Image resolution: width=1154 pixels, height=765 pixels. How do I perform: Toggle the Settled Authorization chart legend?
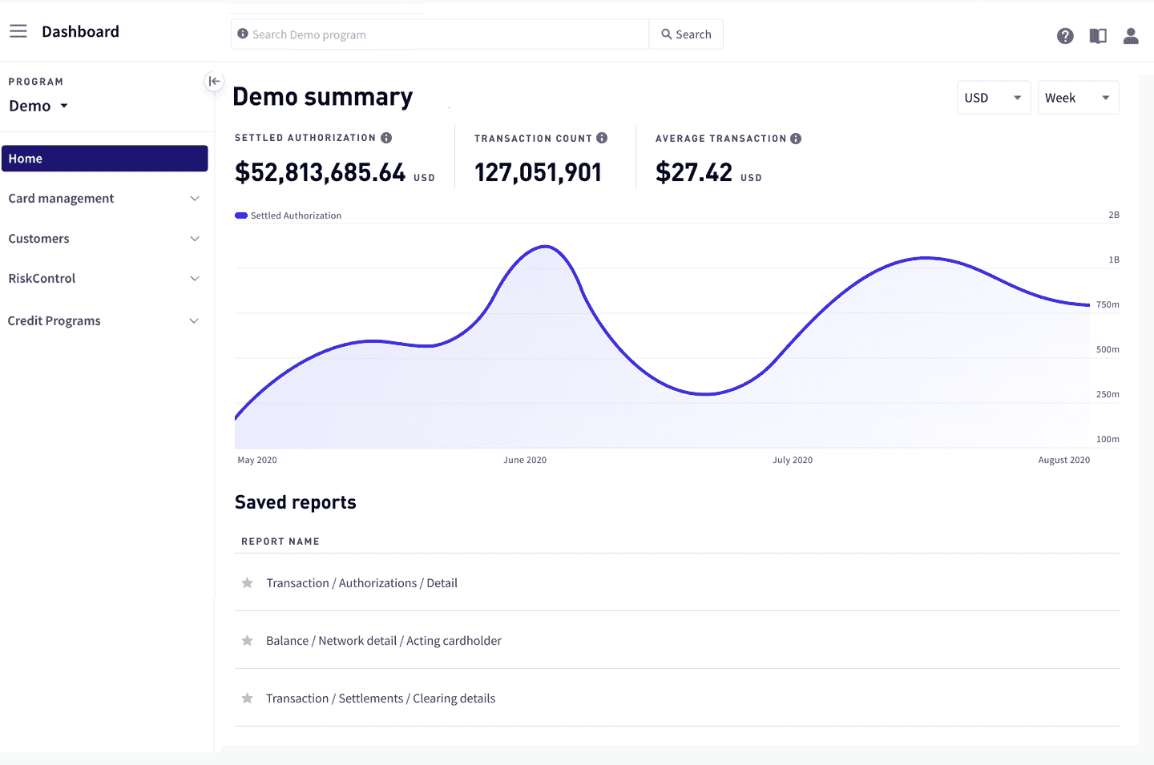click(x=288, y=215)
